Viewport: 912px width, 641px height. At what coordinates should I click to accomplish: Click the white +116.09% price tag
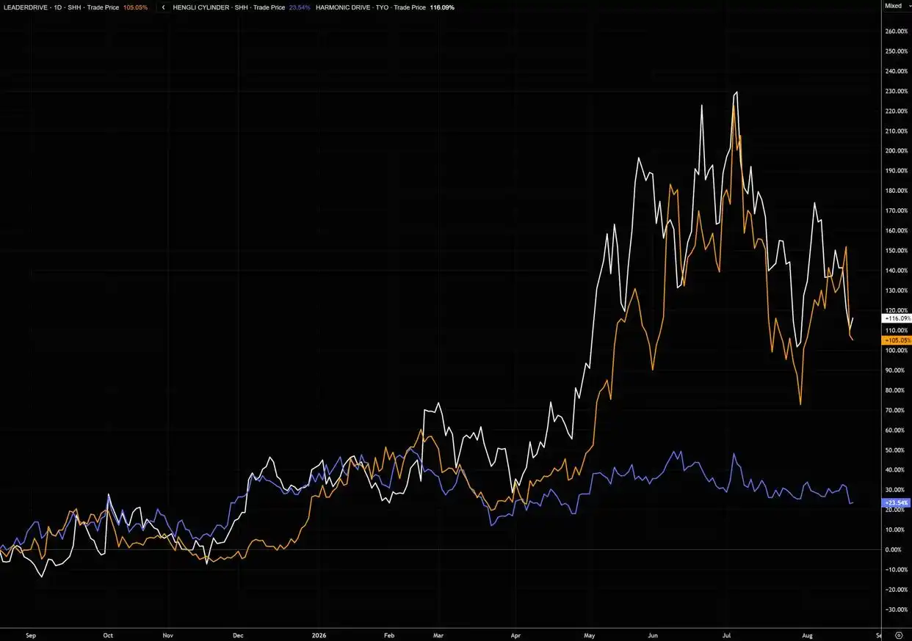point(897,319)
